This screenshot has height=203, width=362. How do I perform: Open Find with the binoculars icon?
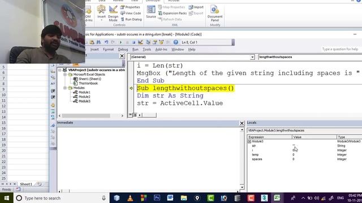point(98,42)
